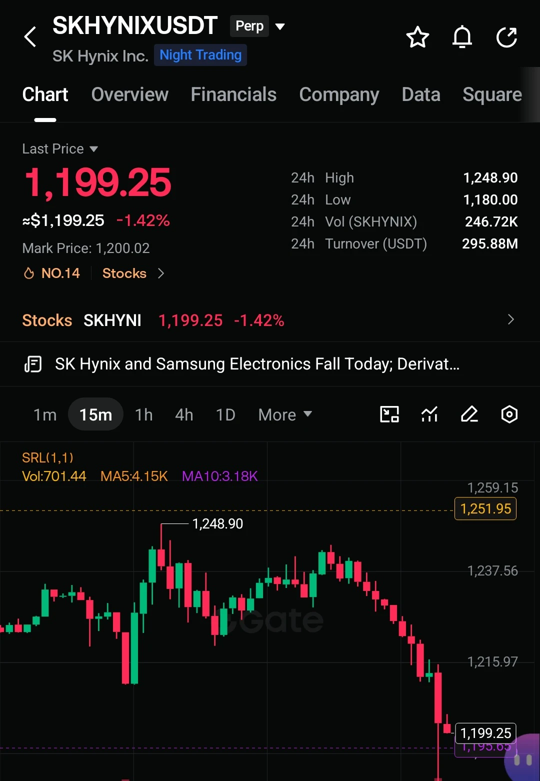Viewport: 540px width, 781px height.
Task: Tap the MA10:3.18K indicator value
Action: tap(220, 476)
